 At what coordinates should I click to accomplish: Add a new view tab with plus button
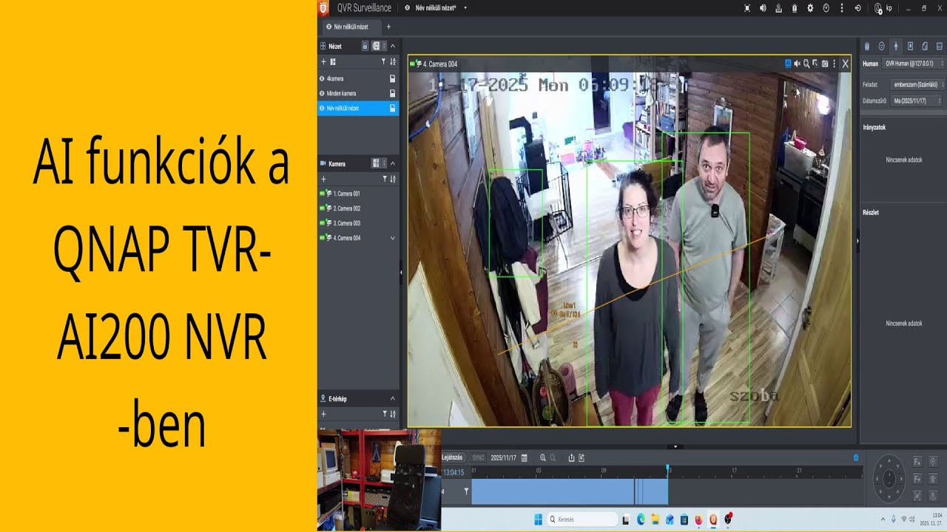tap(389, 27)
